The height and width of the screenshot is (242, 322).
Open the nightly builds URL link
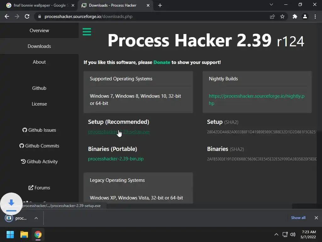click(257, 100)
